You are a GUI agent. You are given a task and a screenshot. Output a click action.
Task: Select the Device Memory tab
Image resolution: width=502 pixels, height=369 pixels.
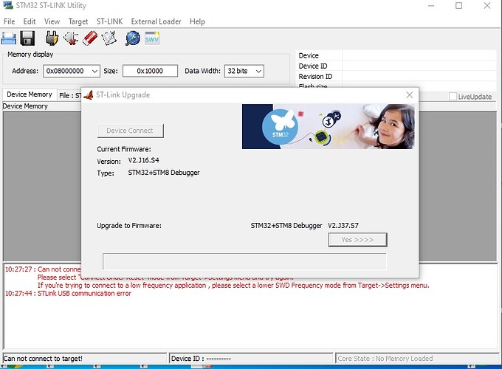click(30, 94)
